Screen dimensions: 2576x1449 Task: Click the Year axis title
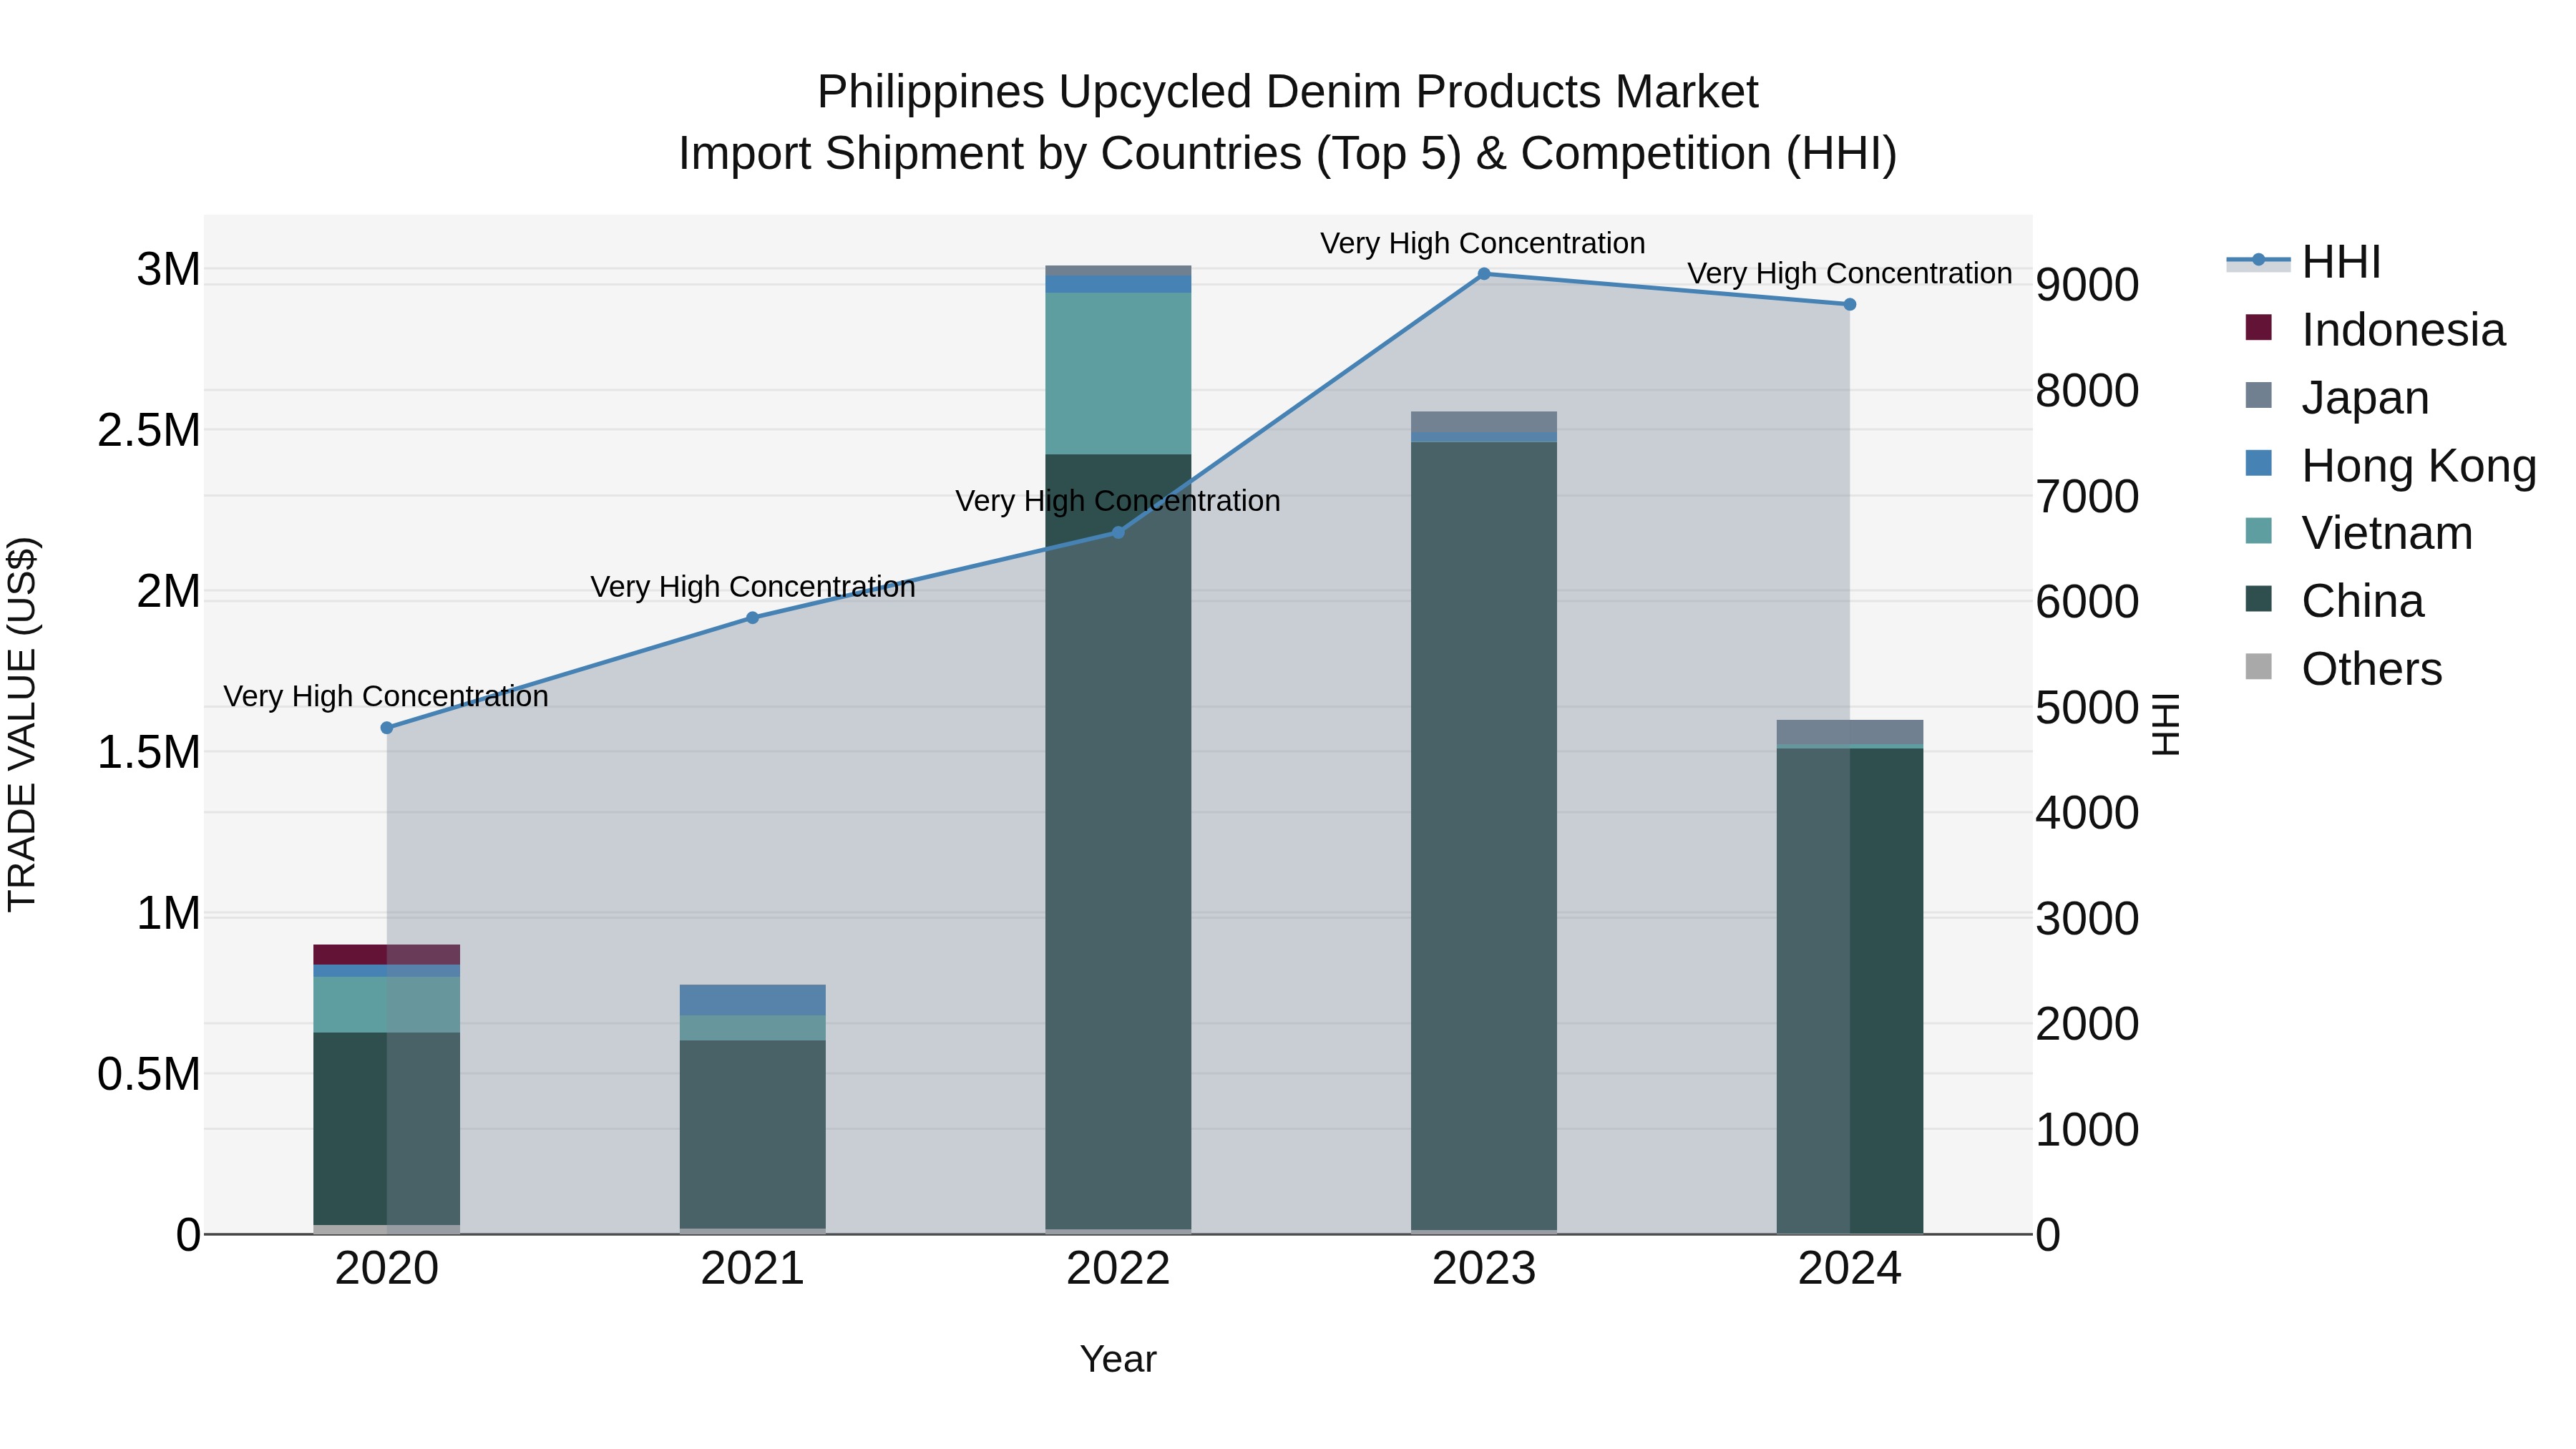click(1118, 1359)
